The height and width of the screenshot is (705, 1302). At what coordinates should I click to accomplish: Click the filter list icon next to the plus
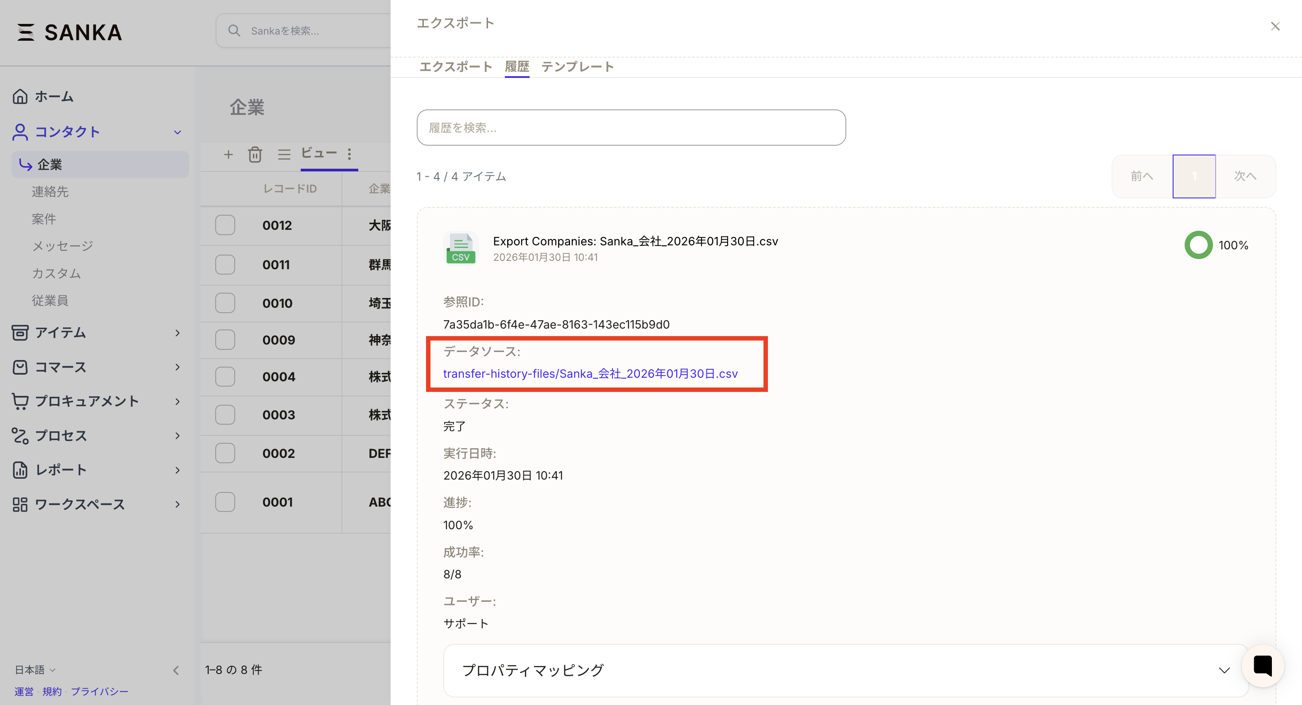click(284, 155)
